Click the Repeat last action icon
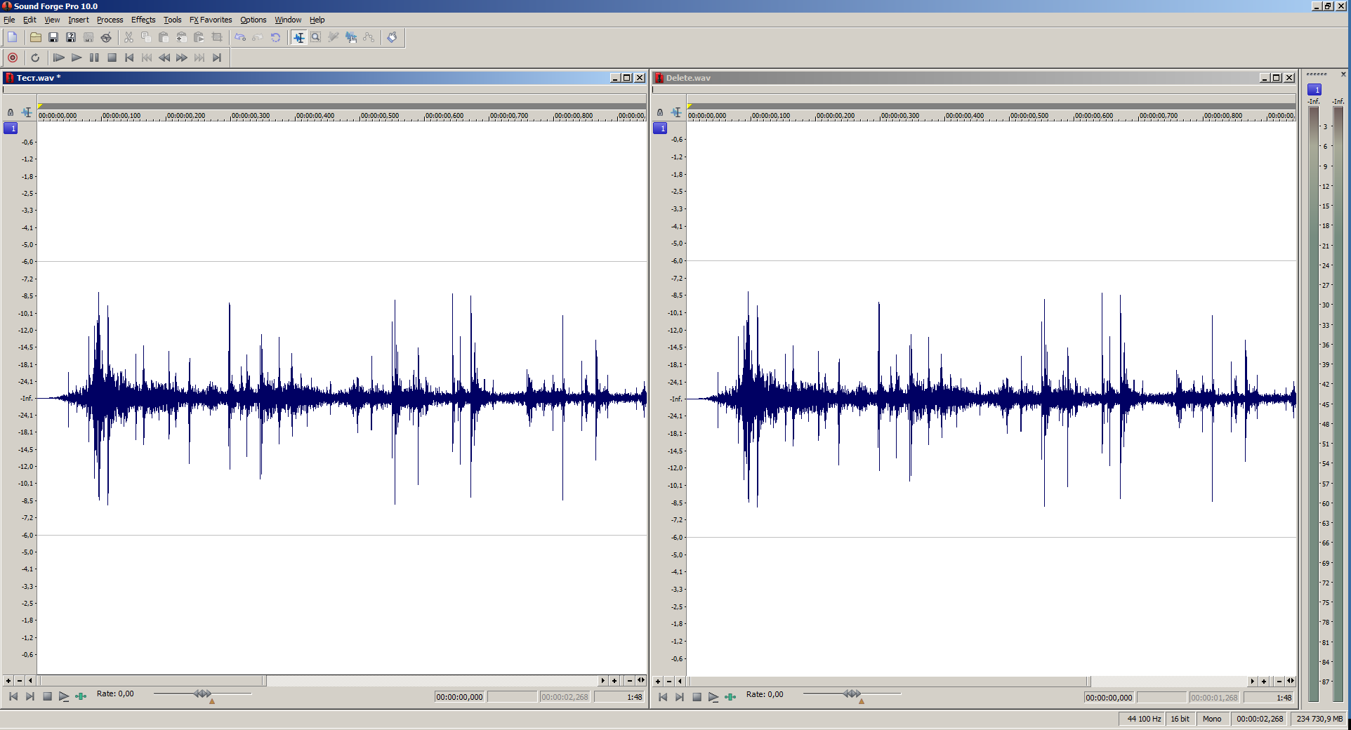Image resolution: width=1351 pixels, height=730 pixels. click(275, 37)
